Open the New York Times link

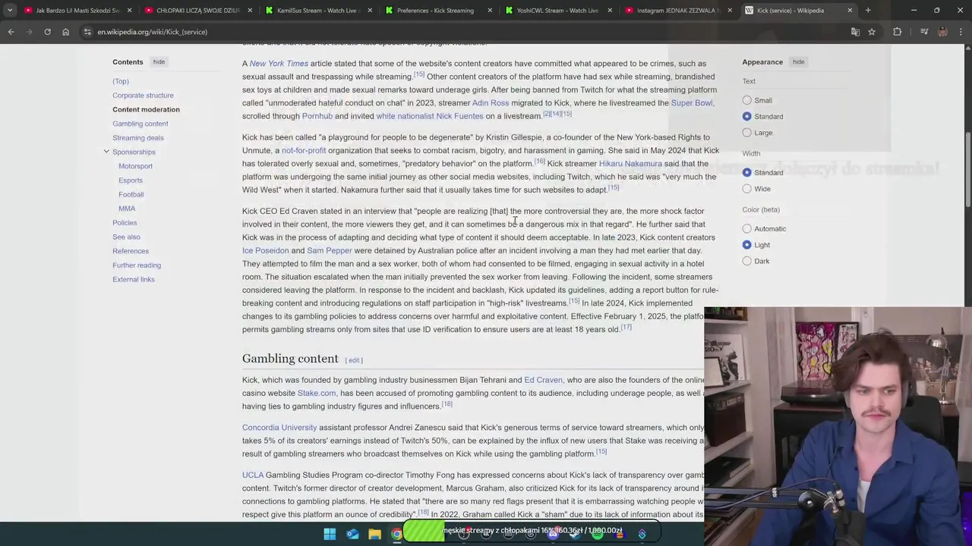pyautogui.click(x=279, y=63)
